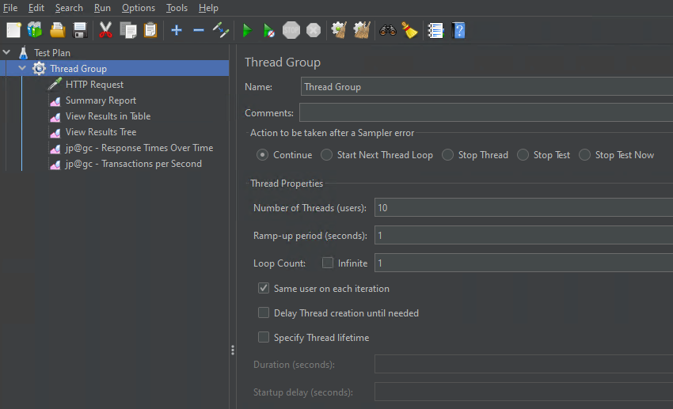Screen dimensions: 673x409
Task: Select the Stop Thread radio button
Action: coord(447,155)
